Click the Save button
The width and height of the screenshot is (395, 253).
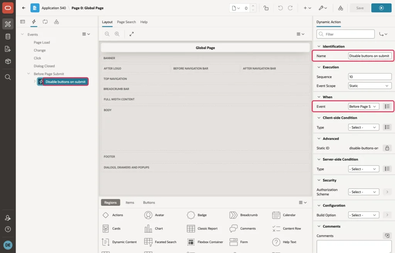(x=360, y=8)
